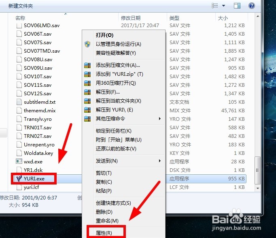276x238 pixels.
Task: Click the Transylv.yro file icon
Action: tap(19, 119)
